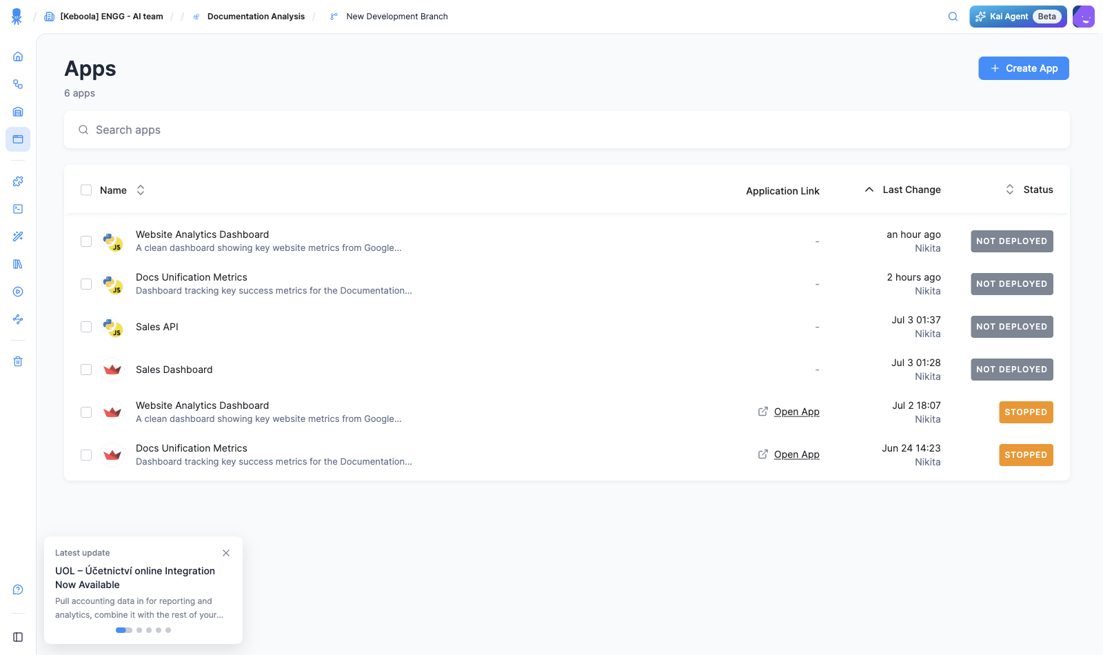Select the Sales API row checkbox
This screenshot has height=655, width=1103.
coord(86,327)
